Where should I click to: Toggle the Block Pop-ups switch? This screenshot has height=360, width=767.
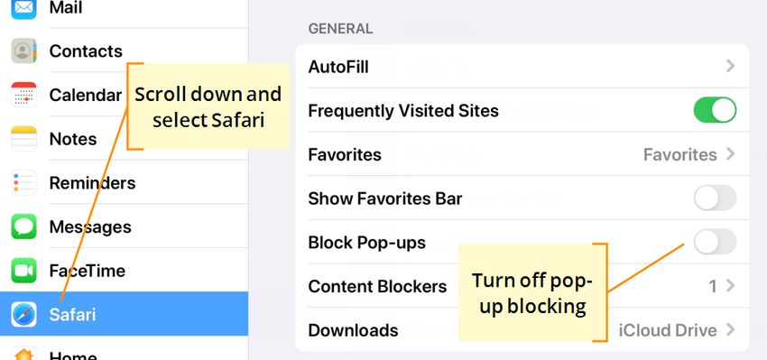[x=715, y=242]
